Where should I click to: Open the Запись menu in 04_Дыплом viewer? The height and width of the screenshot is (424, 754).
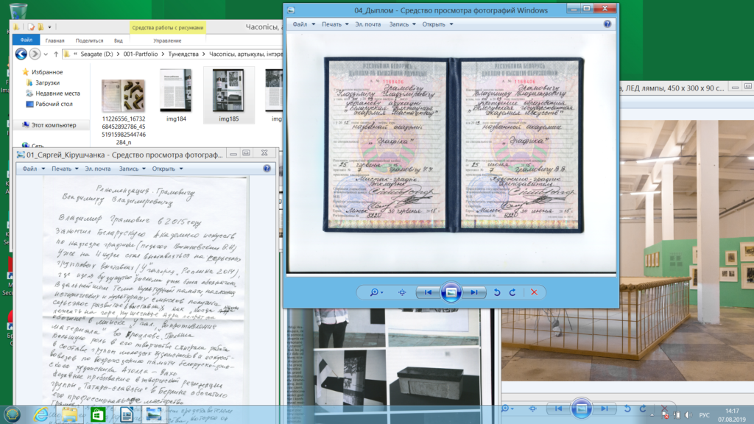click(403, 24)
